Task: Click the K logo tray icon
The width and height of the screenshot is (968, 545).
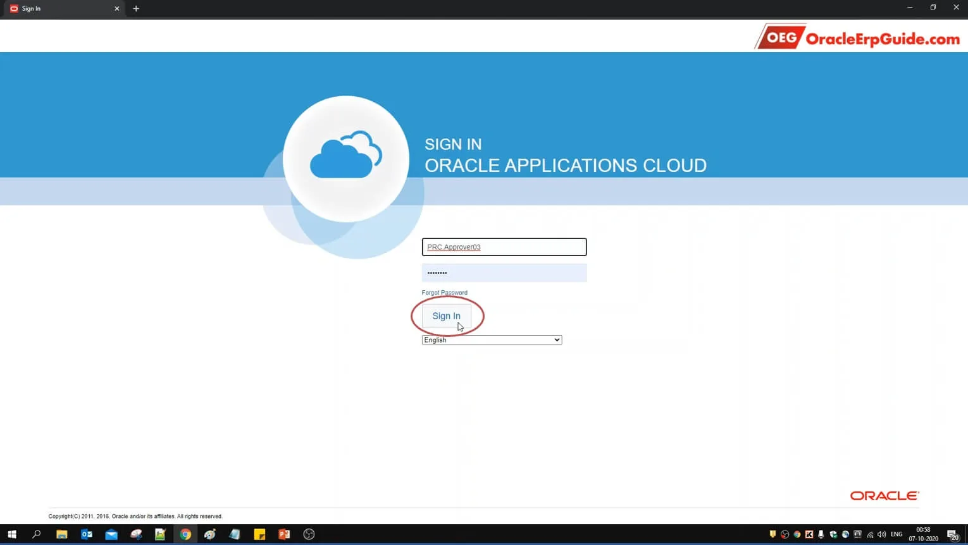Action: click(809, 534)
